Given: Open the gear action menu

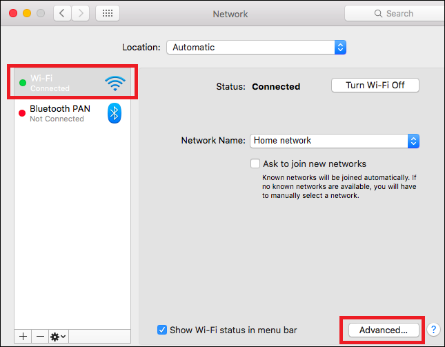Looking at the screenshot, I should (x=58, y=336).
